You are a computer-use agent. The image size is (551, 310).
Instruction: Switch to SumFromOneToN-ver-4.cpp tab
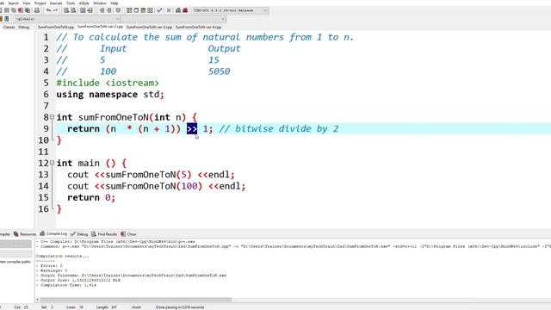pyautogui.click(x=199, y=27)
